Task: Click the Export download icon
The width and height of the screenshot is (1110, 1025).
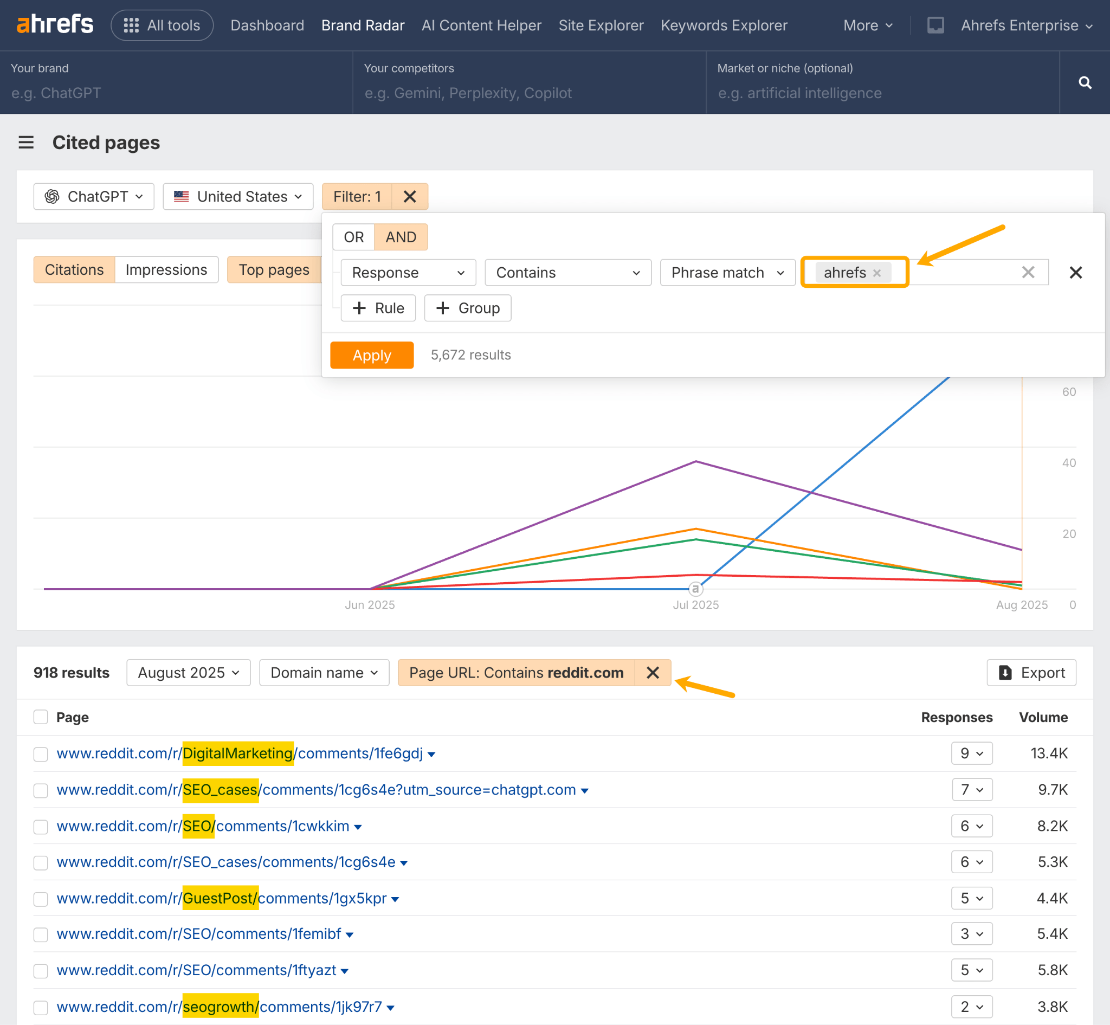Action: 1005,672
